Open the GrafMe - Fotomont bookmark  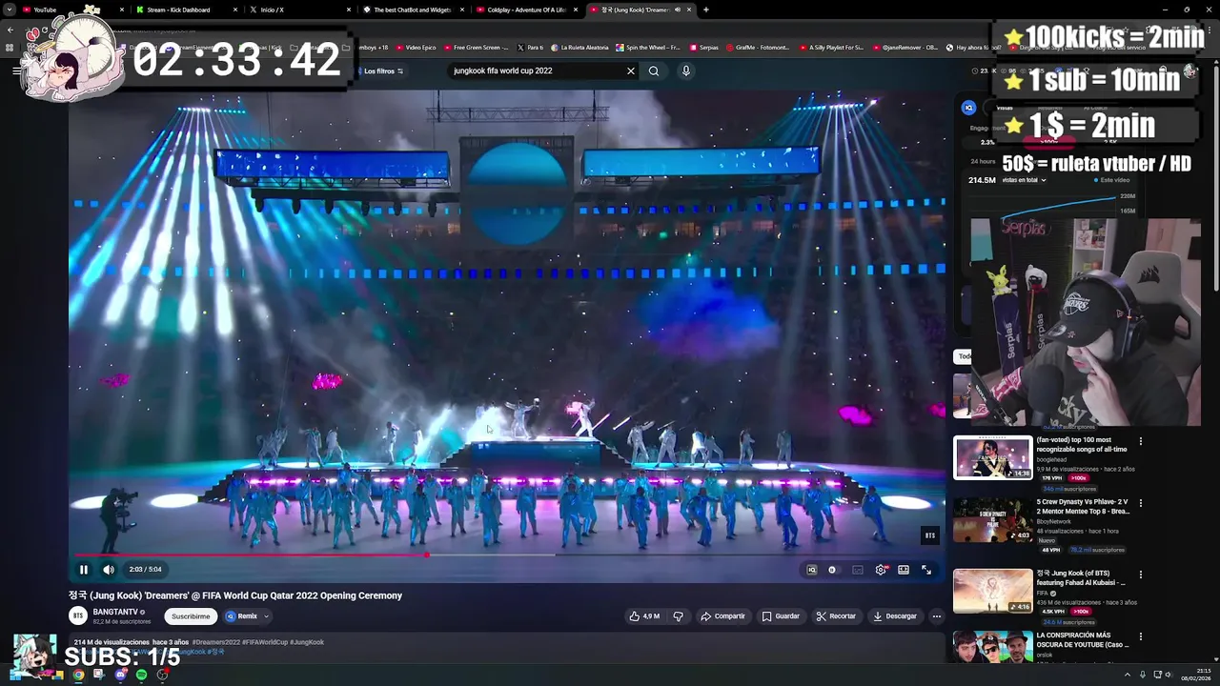tap(758, 47)
